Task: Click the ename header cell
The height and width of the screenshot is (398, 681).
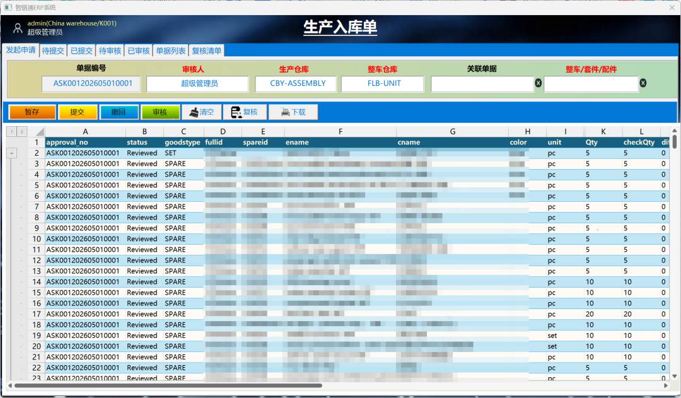Action: coord(340,143)
